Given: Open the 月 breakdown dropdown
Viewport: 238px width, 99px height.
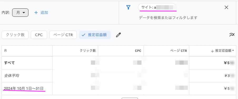Looking at the screenshot, I should pyautogui.click(x=20, y=13).
